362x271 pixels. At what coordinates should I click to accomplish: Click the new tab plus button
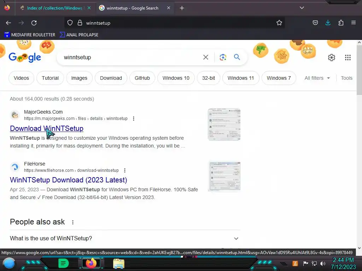pos(182,8)
